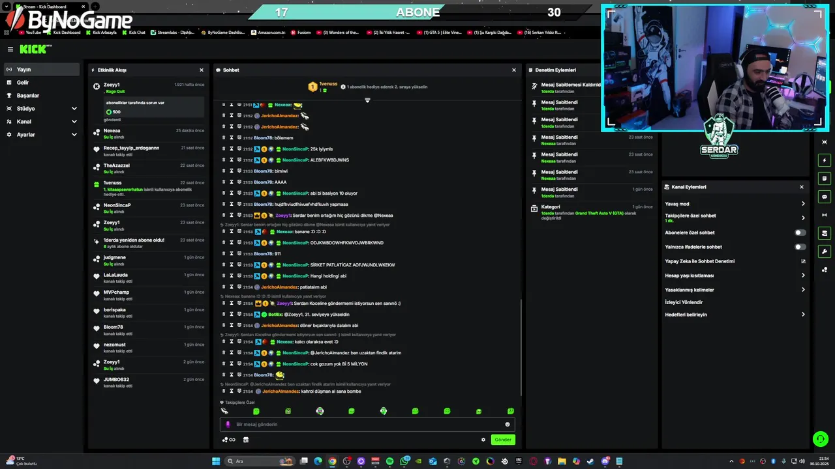Open the chat shop icon
Screen dimensions: 835x469
point(246,440)
